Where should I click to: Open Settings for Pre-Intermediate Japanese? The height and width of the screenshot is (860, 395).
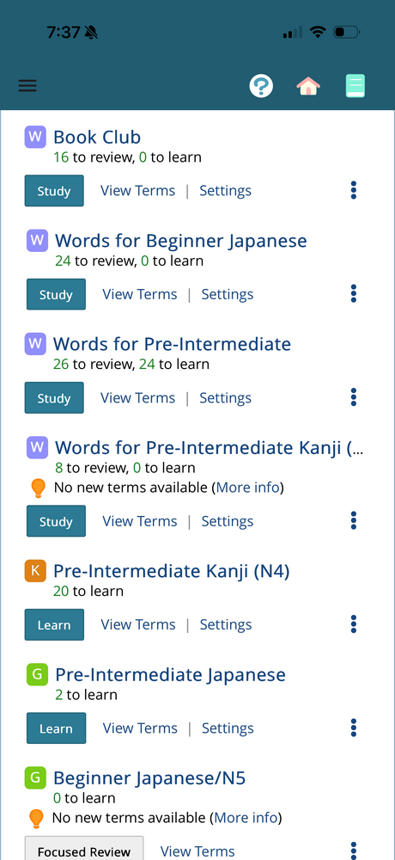[x=228, y=728]
